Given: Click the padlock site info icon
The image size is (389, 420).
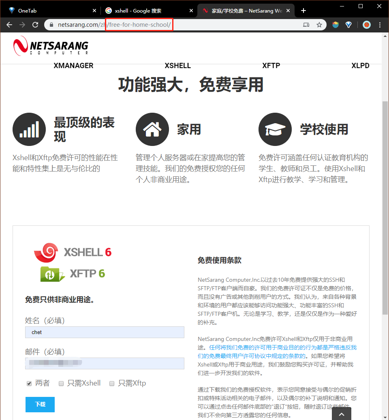Looking at the screenshot, I should tap(51, 25).
